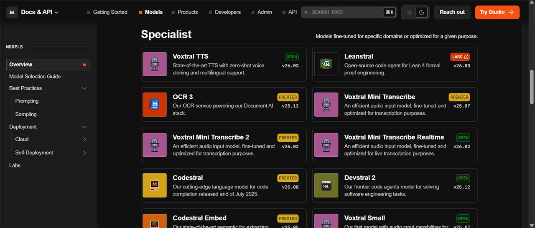This screenshot has height=228, width=535.
Task: Click version v25.07 on Voxtral Mini Transcribe
Action: click(x=462, y=106)
